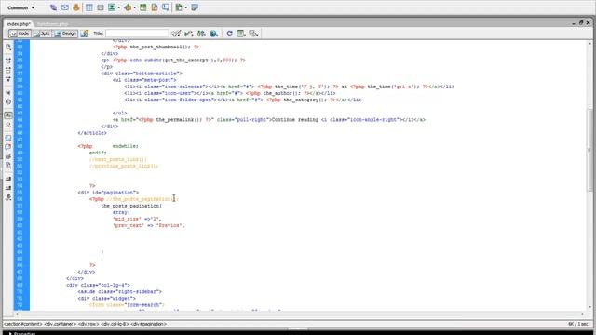The image size is (596, 335).
Task: Click the '<aside class="right-sidebar">' line
Action: 120,291
